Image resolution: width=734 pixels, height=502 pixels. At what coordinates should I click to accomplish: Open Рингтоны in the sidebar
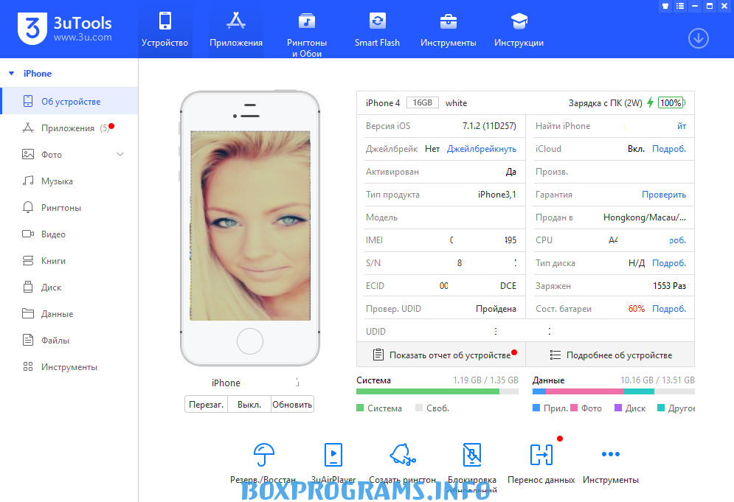69,207
